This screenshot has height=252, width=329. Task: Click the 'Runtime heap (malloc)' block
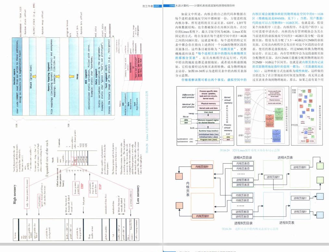[209, 131]
